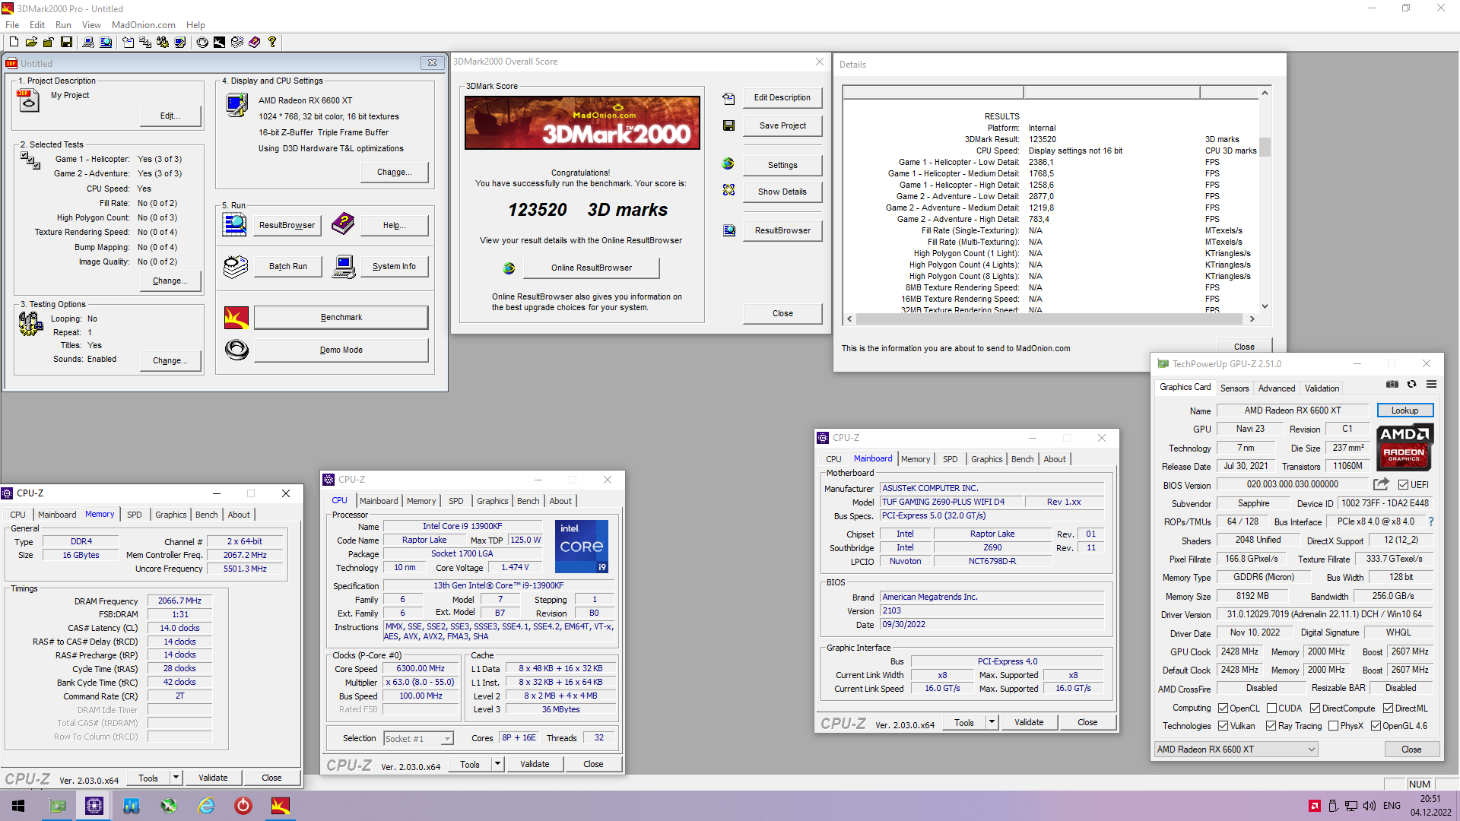Click the Intel Core i9 logo in CPU-Z

(581, 547)
